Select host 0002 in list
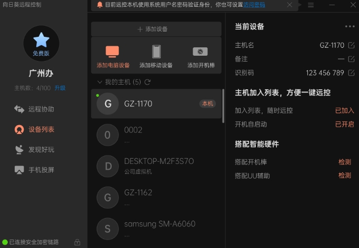The height and width of the screenshot is (248, 359). point(156,135)
